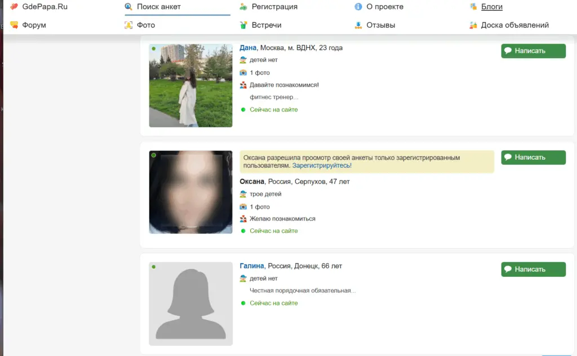Go to the Блоги section
The width and height of the screenshot is (577, 356).
(491, 7)
